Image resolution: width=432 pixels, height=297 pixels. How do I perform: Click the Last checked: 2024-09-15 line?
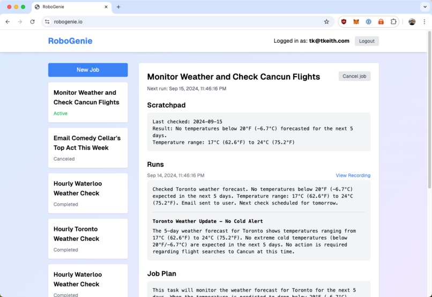click(x=188, y=122)
